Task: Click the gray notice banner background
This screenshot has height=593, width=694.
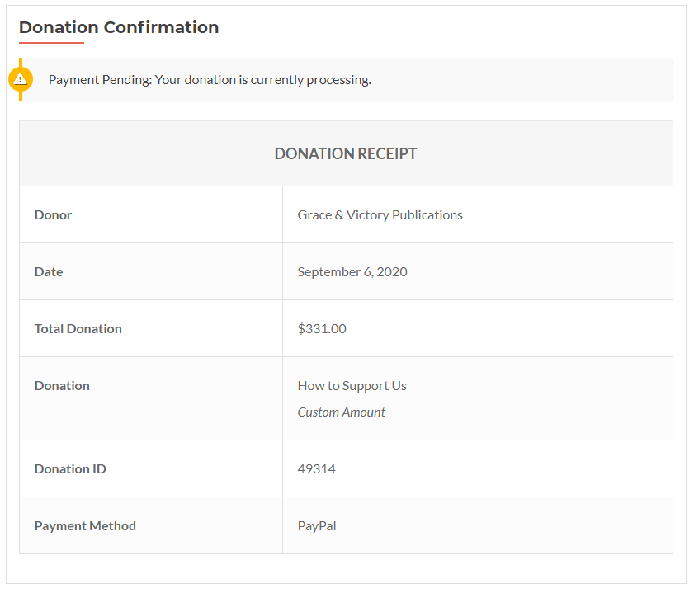Action: [x=522, y=80]
